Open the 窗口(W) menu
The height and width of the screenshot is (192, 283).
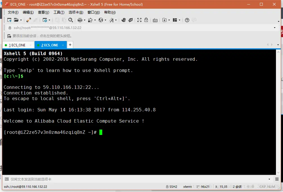pos(94,12)
